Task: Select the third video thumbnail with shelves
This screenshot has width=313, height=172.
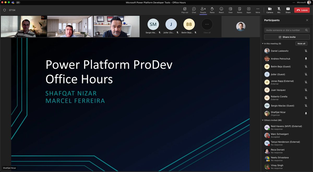Action: [117, 26]
